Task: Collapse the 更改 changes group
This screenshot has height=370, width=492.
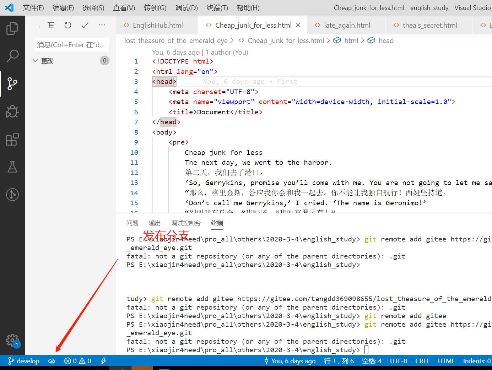Action: pos(35,61)
